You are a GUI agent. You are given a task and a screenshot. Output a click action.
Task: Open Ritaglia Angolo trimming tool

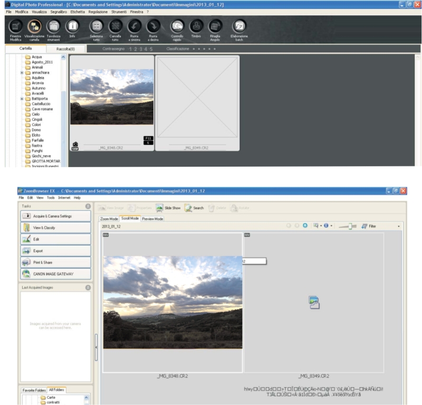[x=215, y=27]
